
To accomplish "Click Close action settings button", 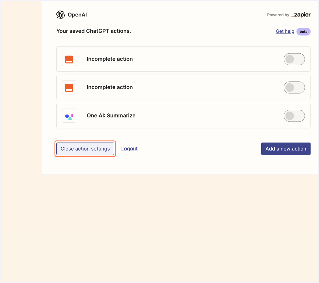I will (85, 149).
